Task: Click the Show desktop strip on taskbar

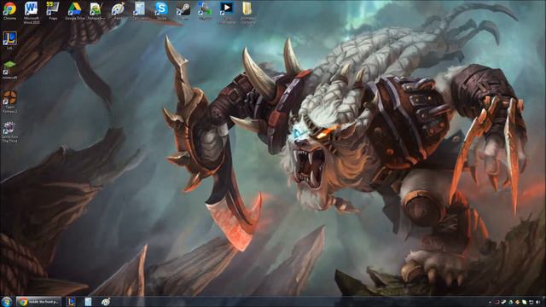Action: click(x=544, y=302)
